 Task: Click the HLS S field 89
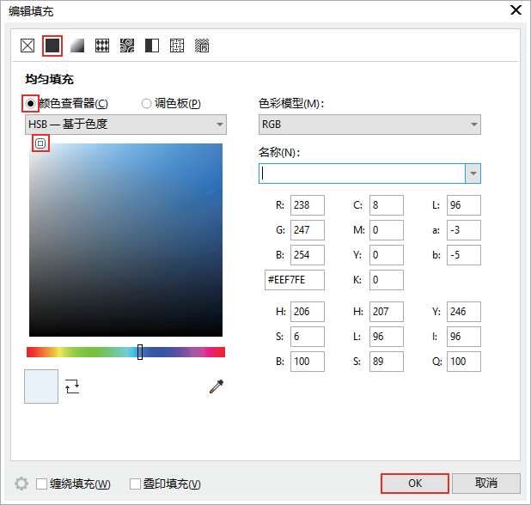(x=387, y=362)
